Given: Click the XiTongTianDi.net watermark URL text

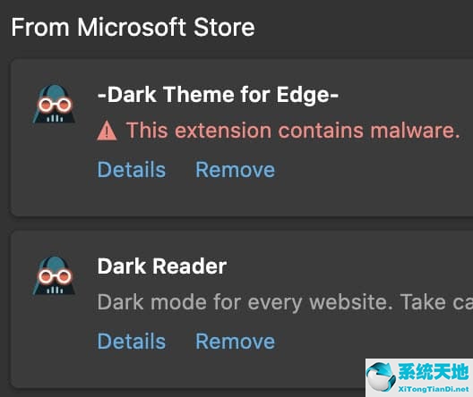Looking at the screenshot, I should [434, 389].
